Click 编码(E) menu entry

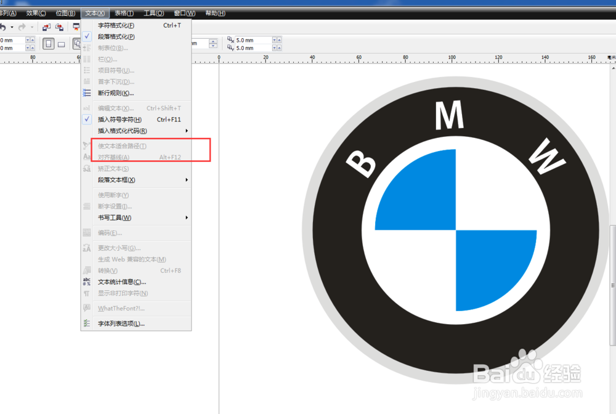click(136, 233)
